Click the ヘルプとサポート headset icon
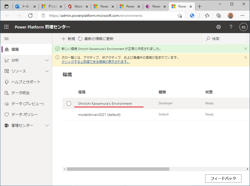Viewport: 250px width, 186px height. (x=7, y=82)
